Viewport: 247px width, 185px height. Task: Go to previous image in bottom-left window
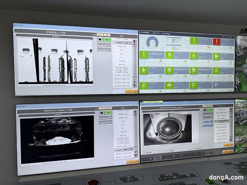click(102, 108)
